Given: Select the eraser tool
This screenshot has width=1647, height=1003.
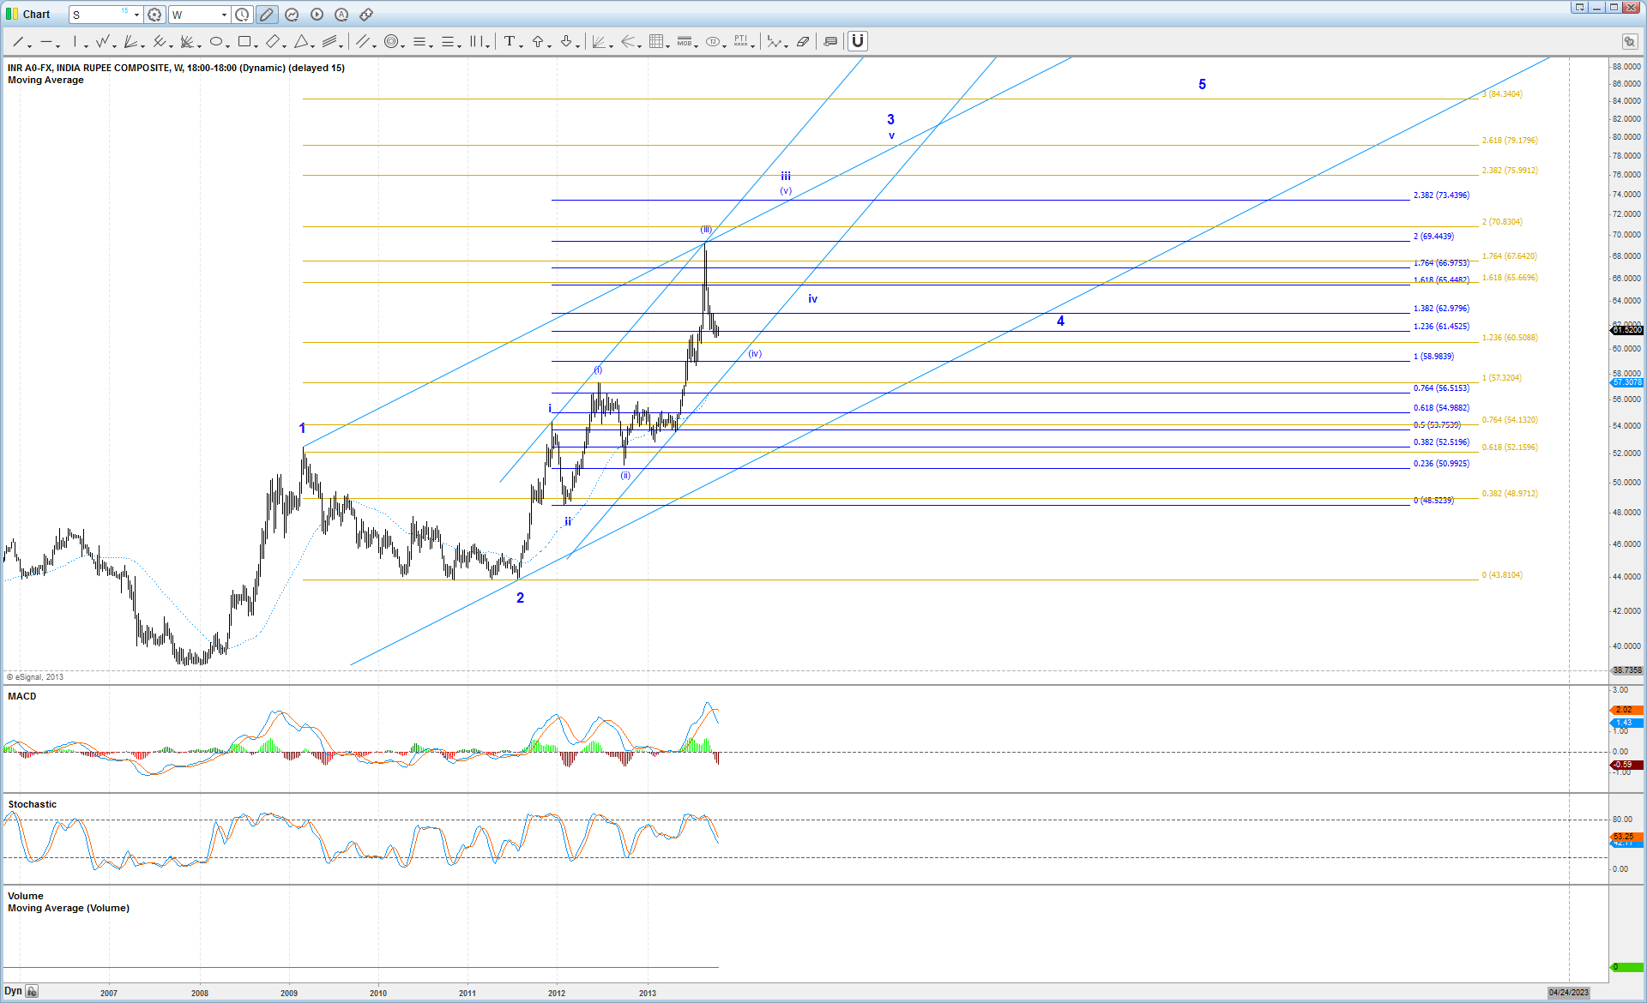Looking at the screenshot, I should pyautogui.click(x=803, y=41).
